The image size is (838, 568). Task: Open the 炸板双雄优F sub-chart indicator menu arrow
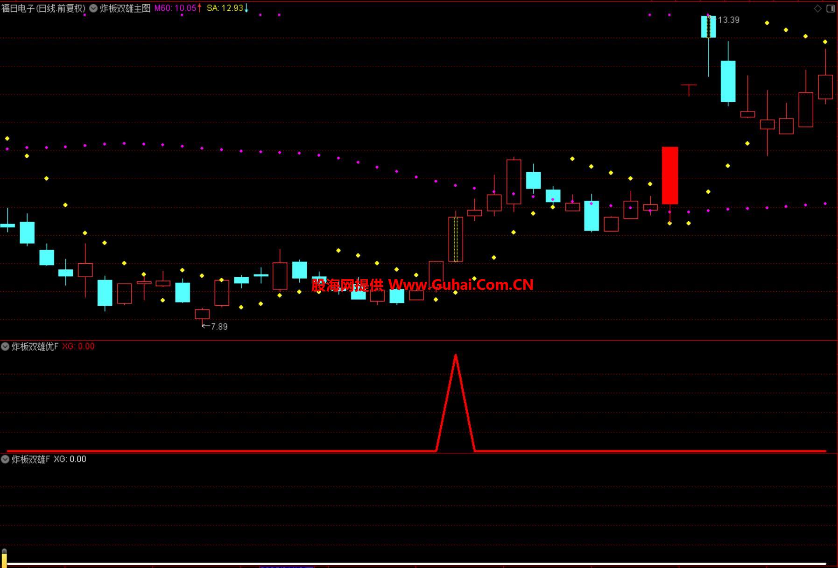point(5,346)
